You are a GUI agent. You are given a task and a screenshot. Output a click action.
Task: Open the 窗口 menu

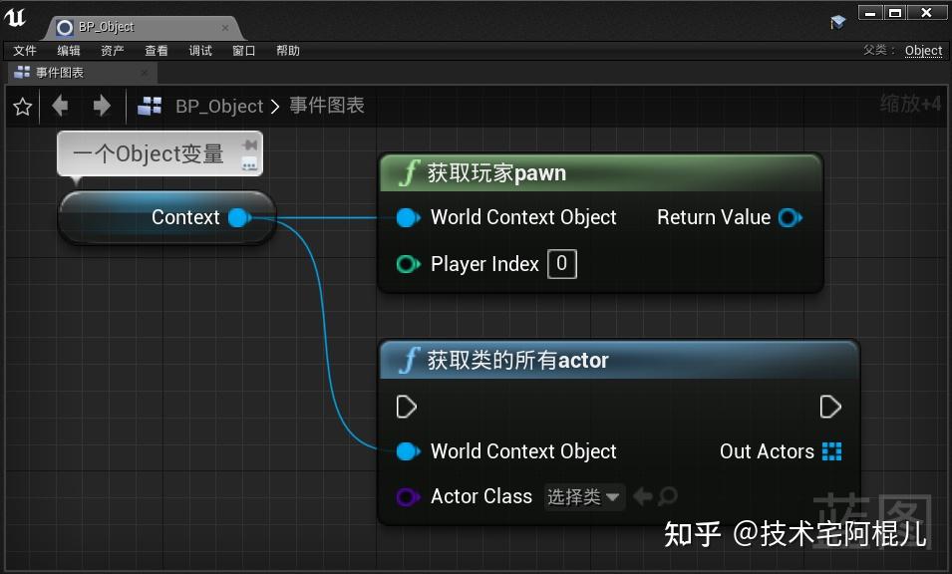coord(243,50)
